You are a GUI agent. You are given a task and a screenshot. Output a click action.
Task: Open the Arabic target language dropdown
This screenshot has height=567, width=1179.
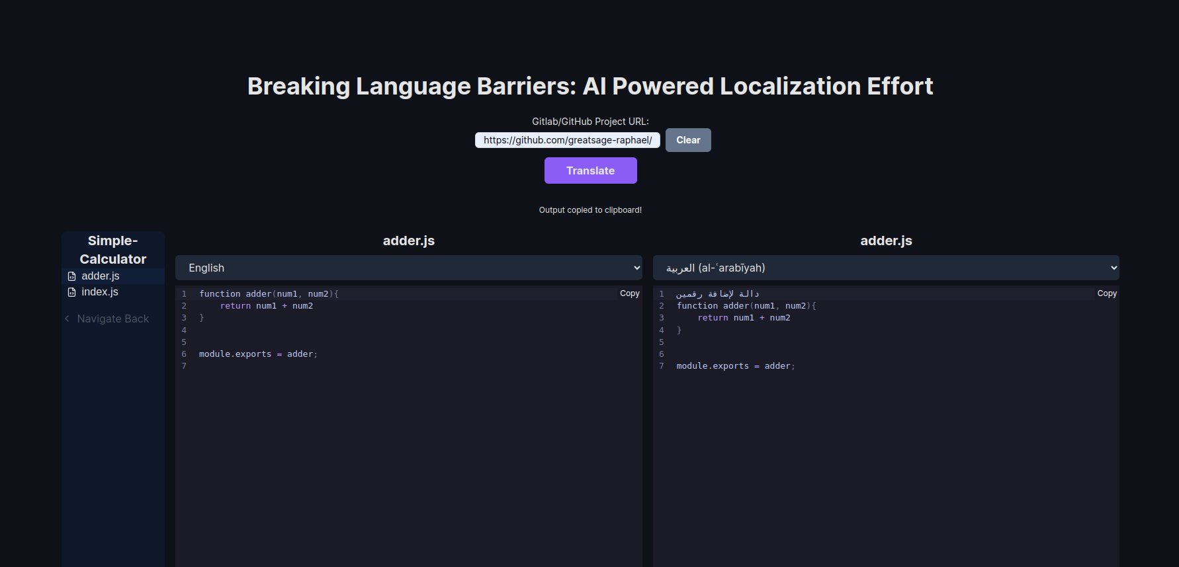[886, 268]
